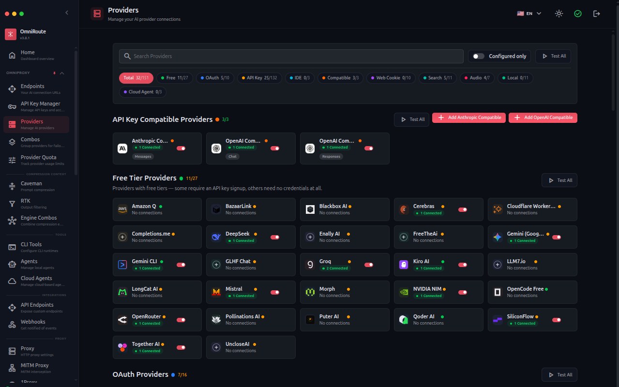This screenshot has height=387, width=619.
Task: Open the UncloseAI provider card
Action: click(251, 347)
